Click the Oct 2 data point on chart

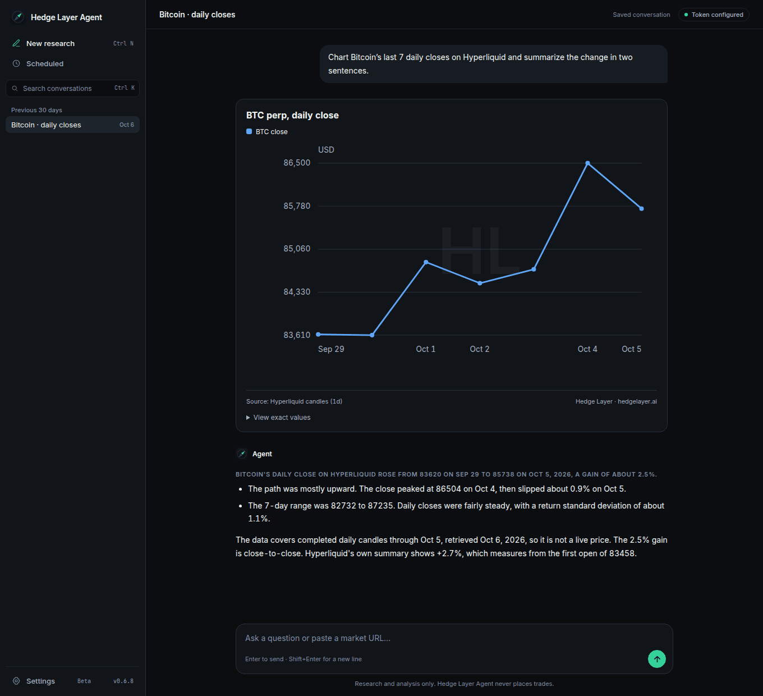(x=480, y=283)
